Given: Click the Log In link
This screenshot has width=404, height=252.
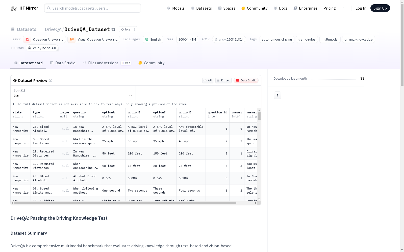Looking at the screenshot, I should click(361, 8).
